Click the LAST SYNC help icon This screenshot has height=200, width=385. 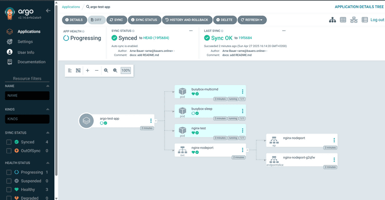pos(222,31)
